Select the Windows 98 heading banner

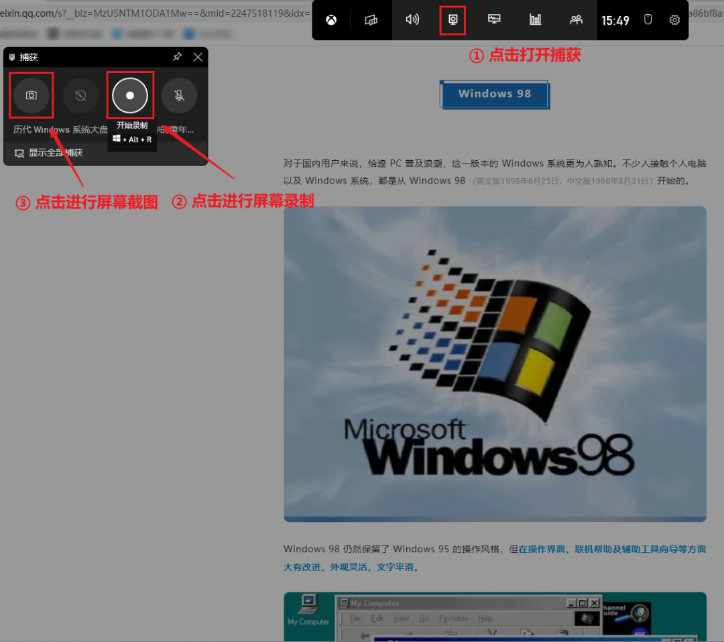pos(495,94)
